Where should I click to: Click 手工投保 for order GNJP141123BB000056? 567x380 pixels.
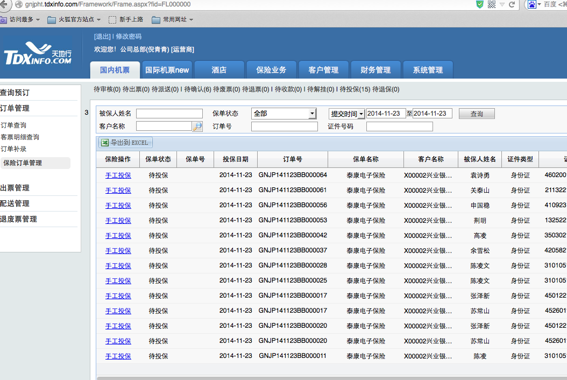[118, 206]
